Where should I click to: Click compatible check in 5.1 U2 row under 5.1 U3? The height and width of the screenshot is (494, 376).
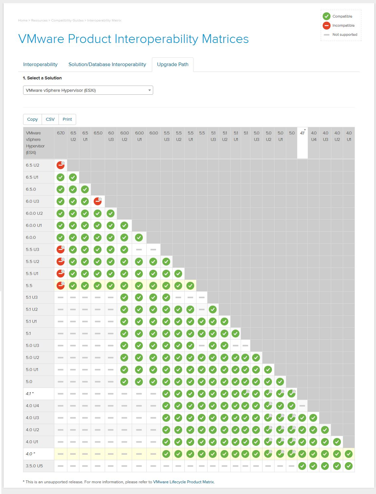(x=213, y=309)
